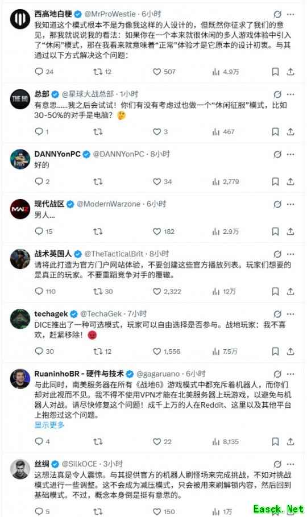Viewport: 307px width, 517px height.
Task: Open the 现代战区 MWZ avatar
Action: pos(20,209)
